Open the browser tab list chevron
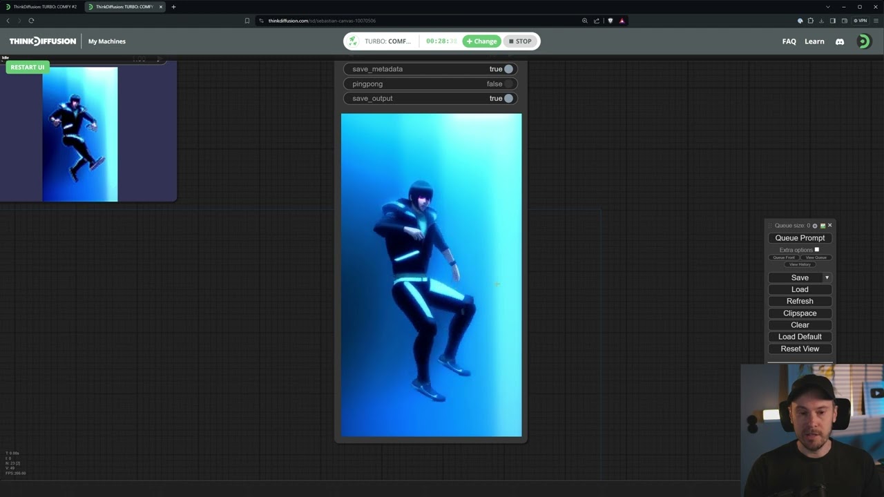The height and width of the screenshot is (497, 884). (x=827, y=7)
